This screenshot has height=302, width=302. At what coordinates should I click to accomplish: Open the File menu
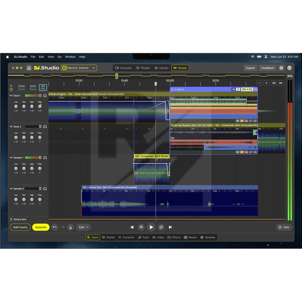pyautogui.click(x=33, y=57)
